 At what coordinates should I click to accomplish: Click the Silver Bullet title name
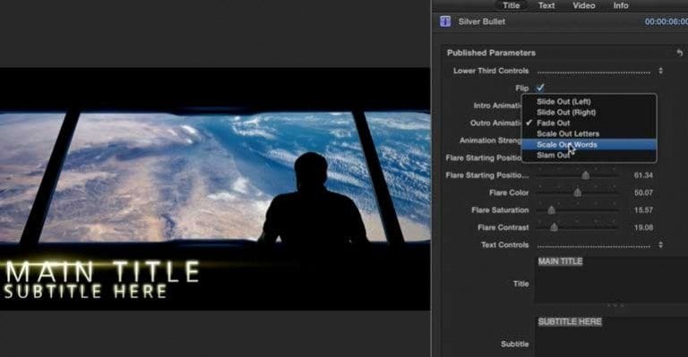tap(481, 21)
